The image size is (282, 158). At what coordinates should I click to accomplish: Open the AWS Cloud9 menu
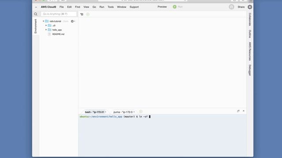click(x=48, y=7)
